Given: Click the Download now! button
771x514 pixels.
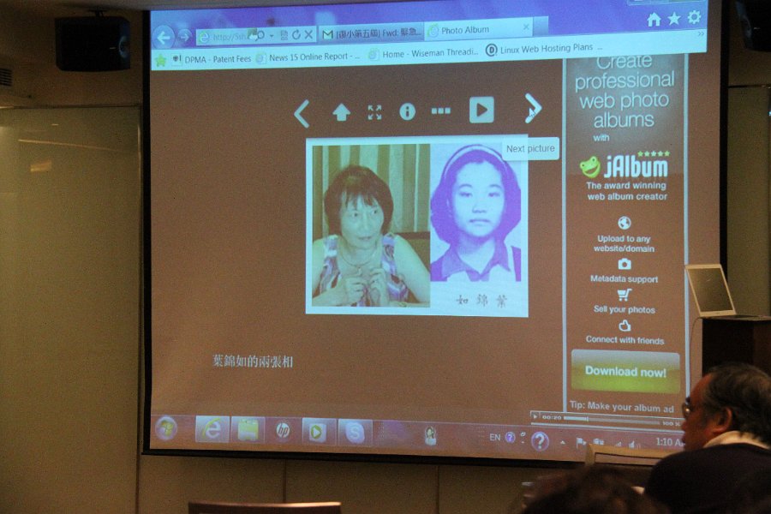Looking at the screenshot, I should 625,372.
